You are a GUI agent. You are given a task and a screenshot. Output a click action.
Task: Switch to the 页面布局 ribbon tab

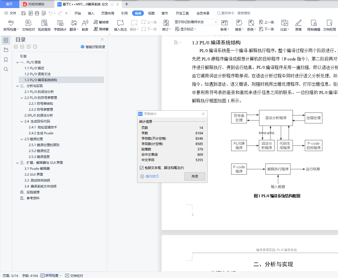coord(108,13)
